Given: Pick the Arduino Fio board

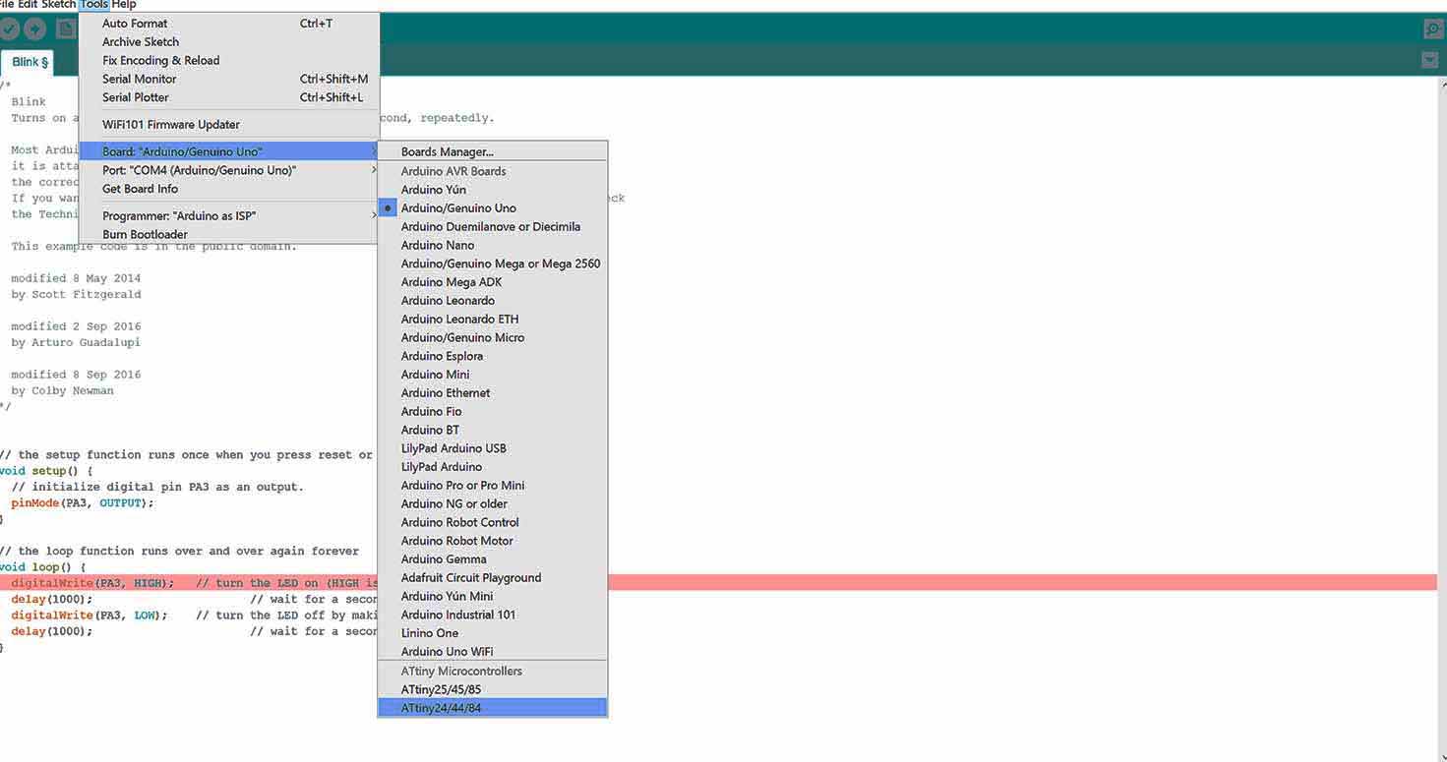Looking at the screenshot, I should (x=493, y=412).
